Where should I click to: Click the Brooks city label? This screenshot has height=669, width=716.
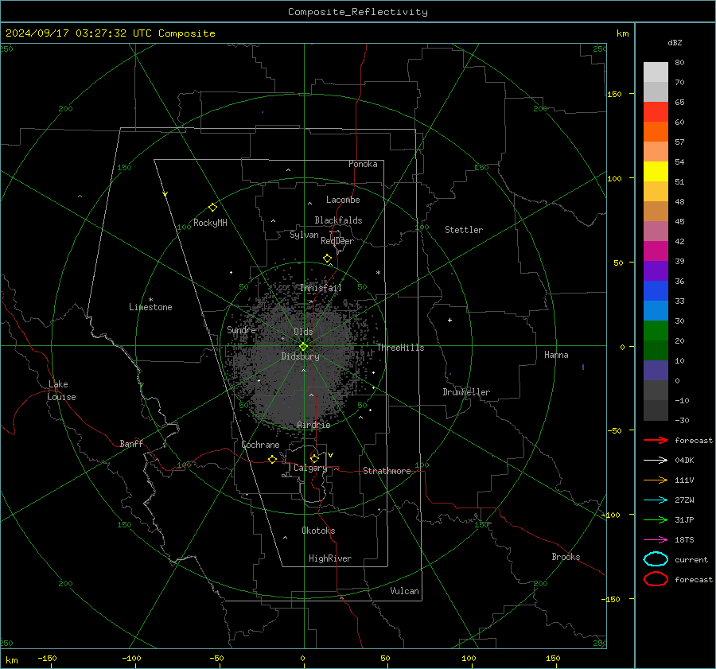tap(566, 557)
